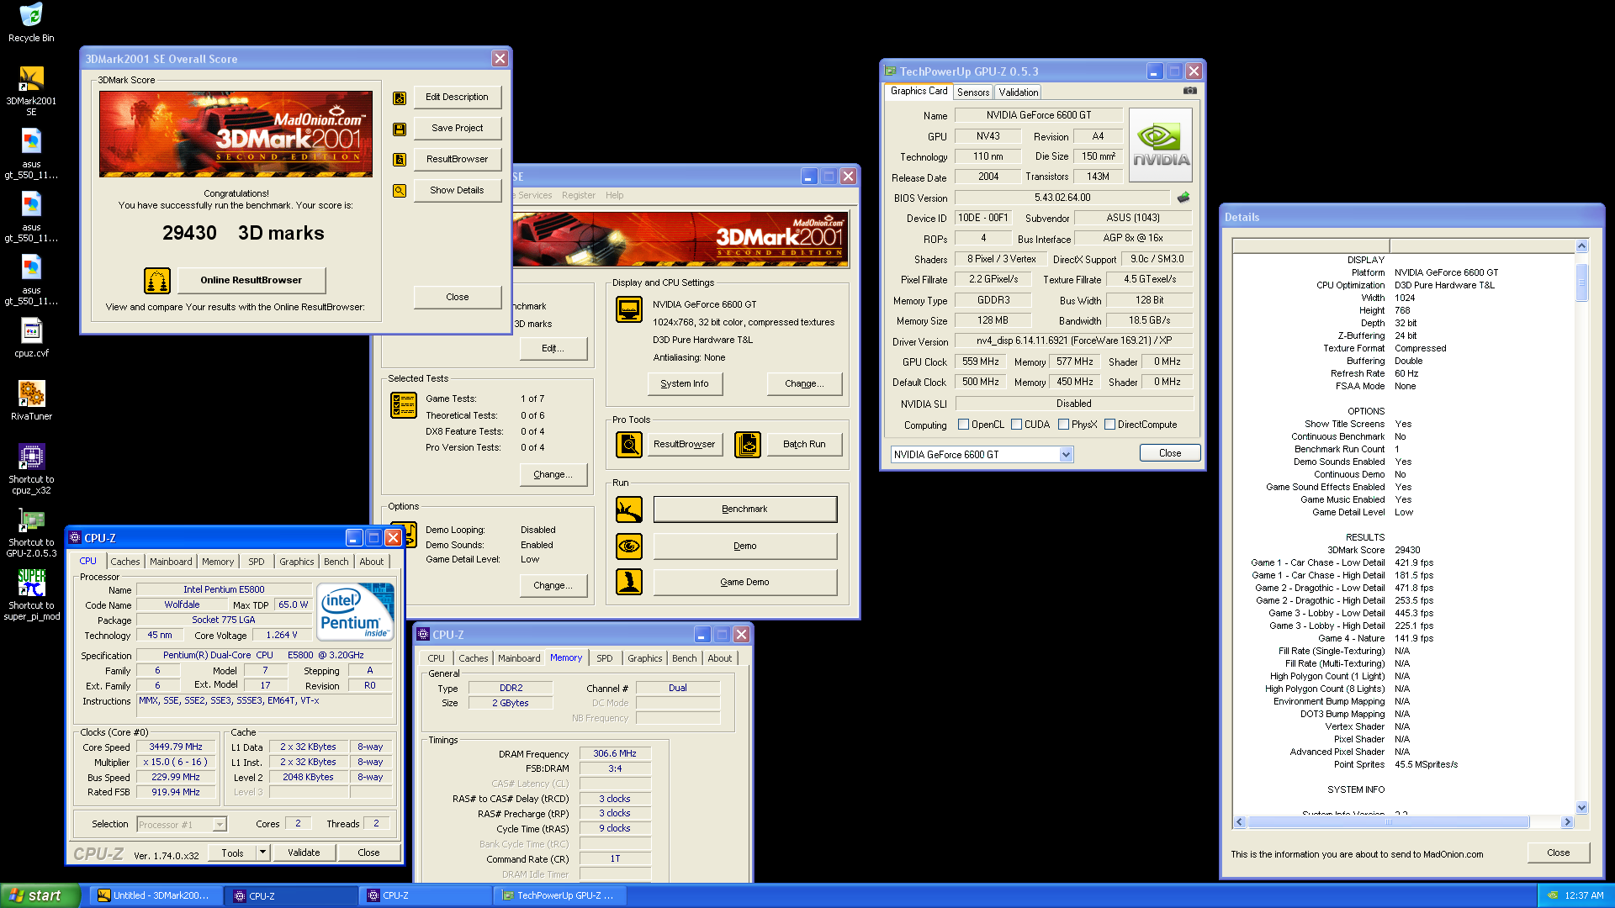Open the GPU-Z.0.5.3 shortcut icon
The image size is (1615, 908).
point(31,520)
